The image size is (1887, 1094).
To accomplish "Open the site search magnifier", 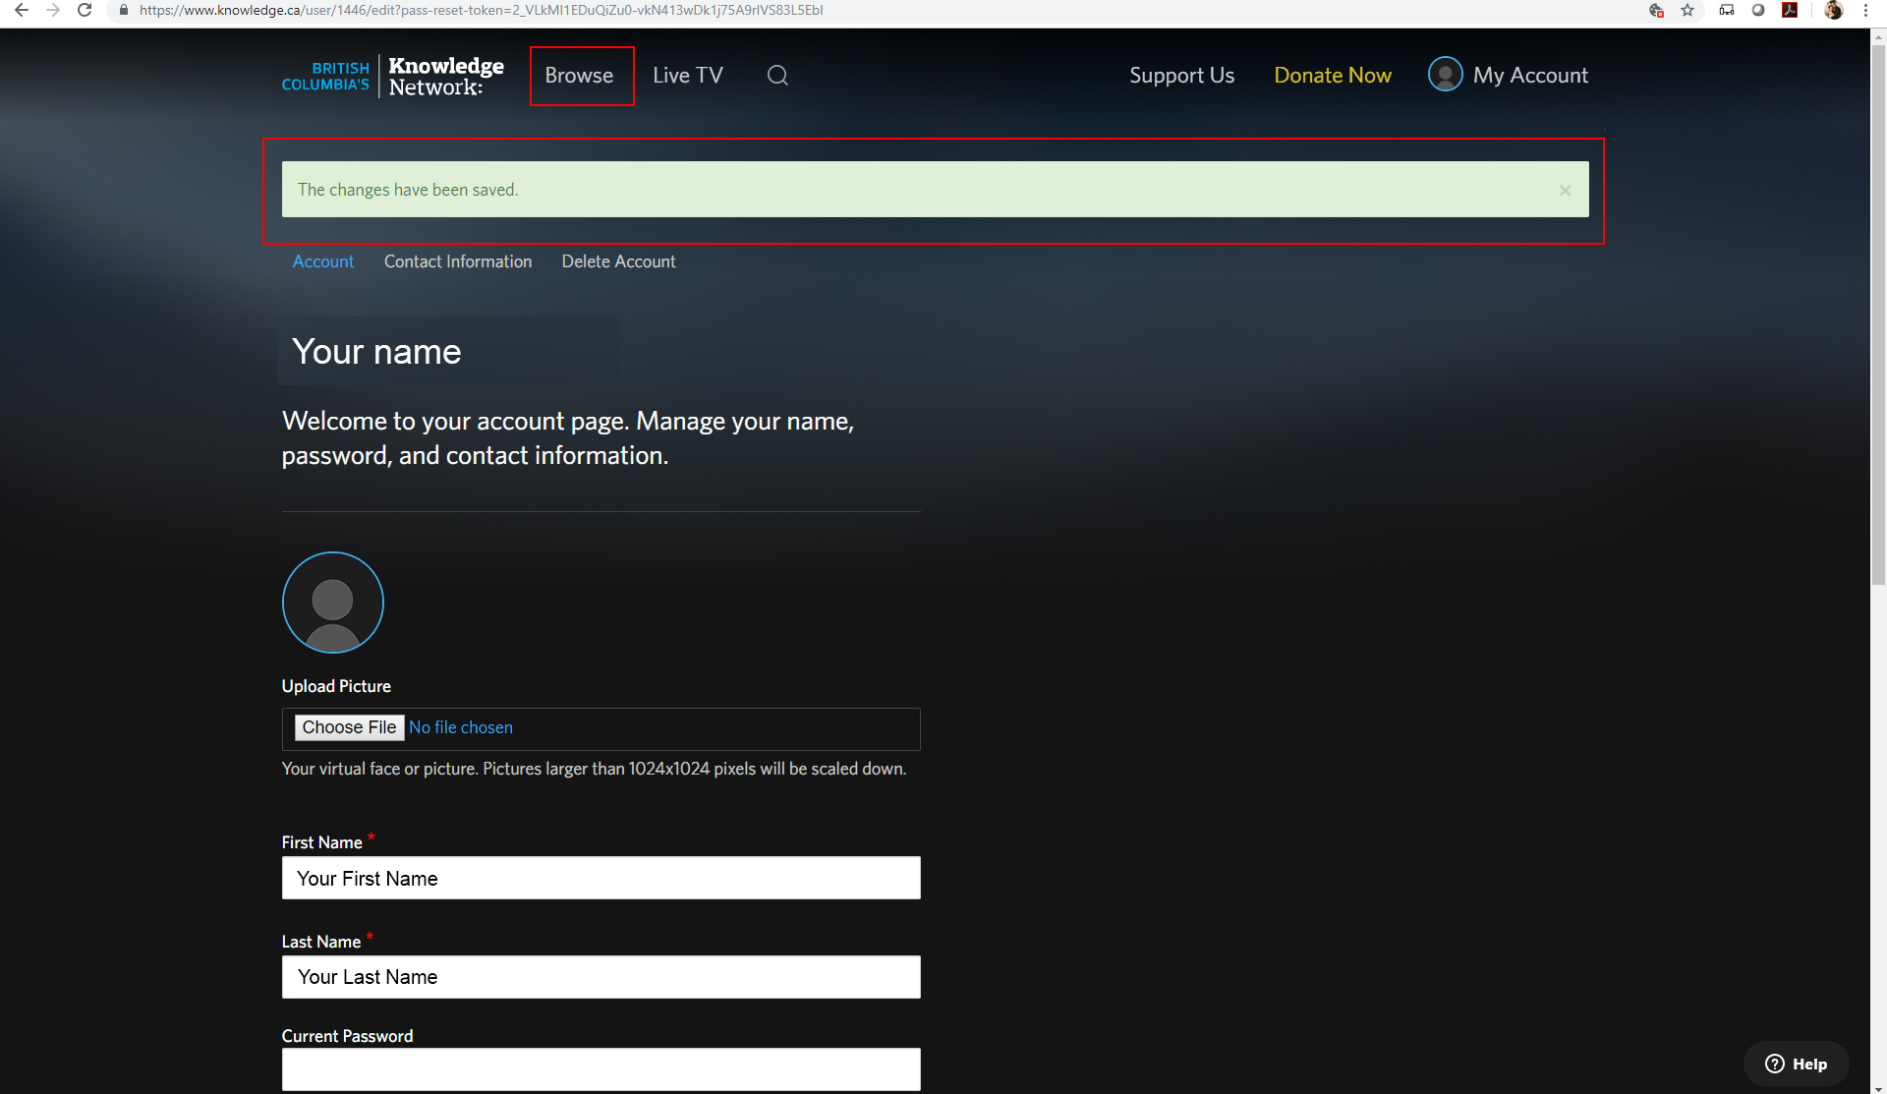I will point(777,76).
